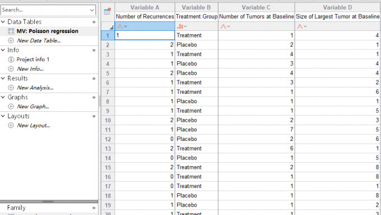Click the plus icon next to New Info
The image size is (381, 215).
11,69
